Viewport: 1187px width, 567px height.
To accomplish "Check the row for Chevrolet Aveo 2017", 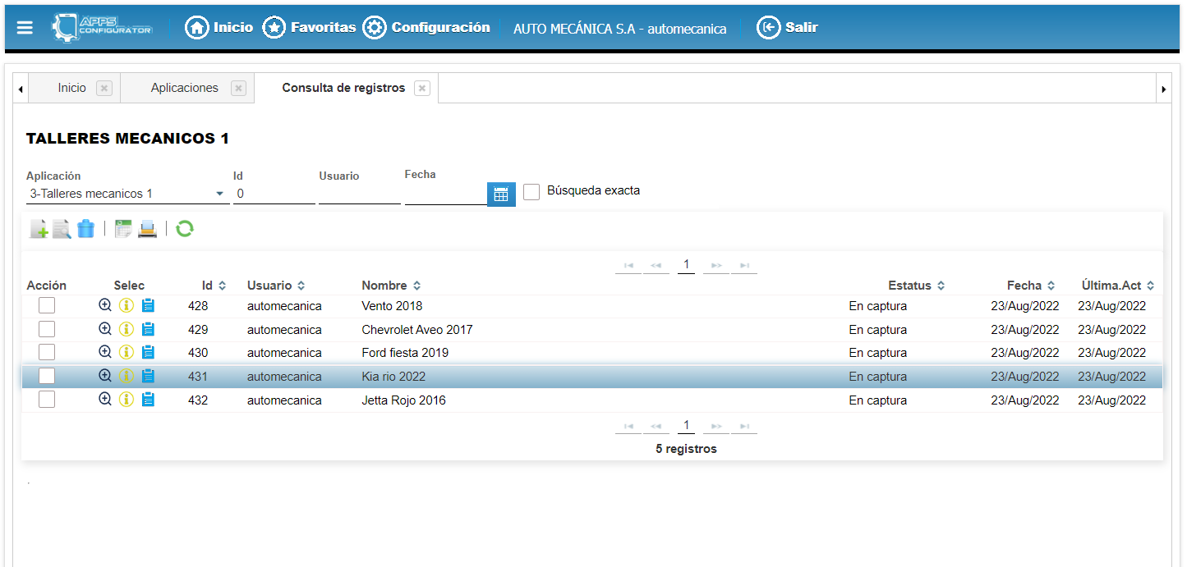I will click(x=47, y=329).
